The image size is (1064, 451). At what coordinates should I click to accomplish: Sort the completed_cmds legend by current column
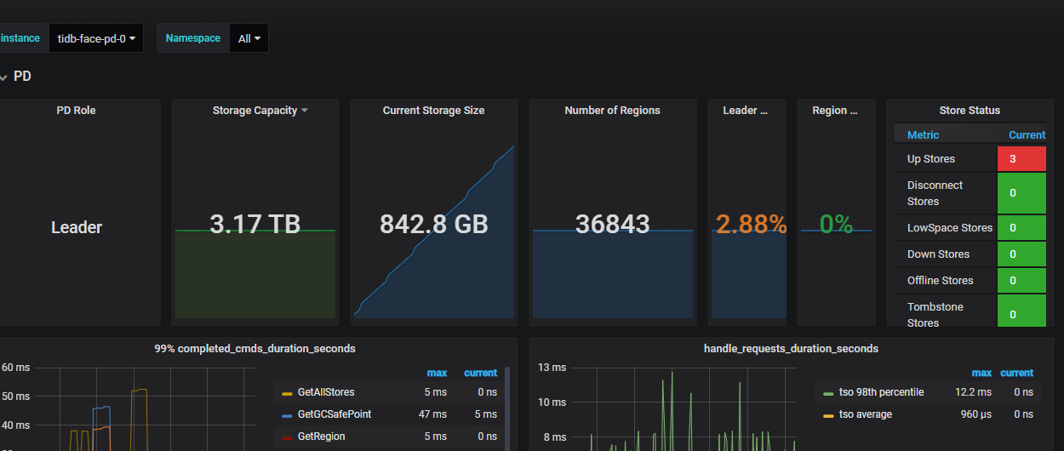click(x=480, y=373)
